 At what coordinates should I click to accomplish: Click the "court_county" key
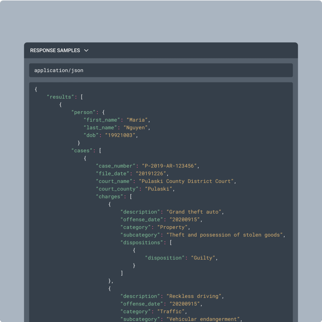117,189
